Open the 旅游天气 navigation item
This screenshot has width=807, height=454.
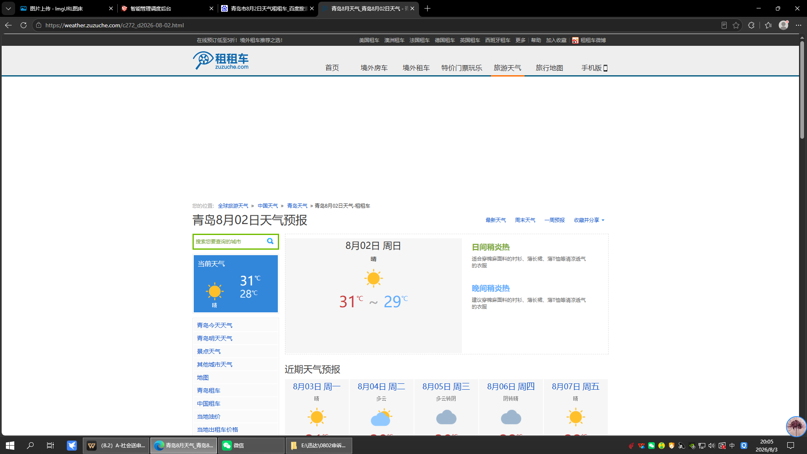[507, 68]
